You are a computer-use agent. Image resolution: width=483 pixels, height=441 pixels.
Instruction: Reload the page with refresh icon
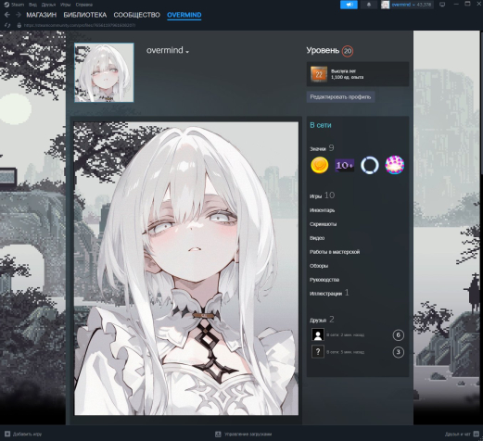click(x=7, y=25)
